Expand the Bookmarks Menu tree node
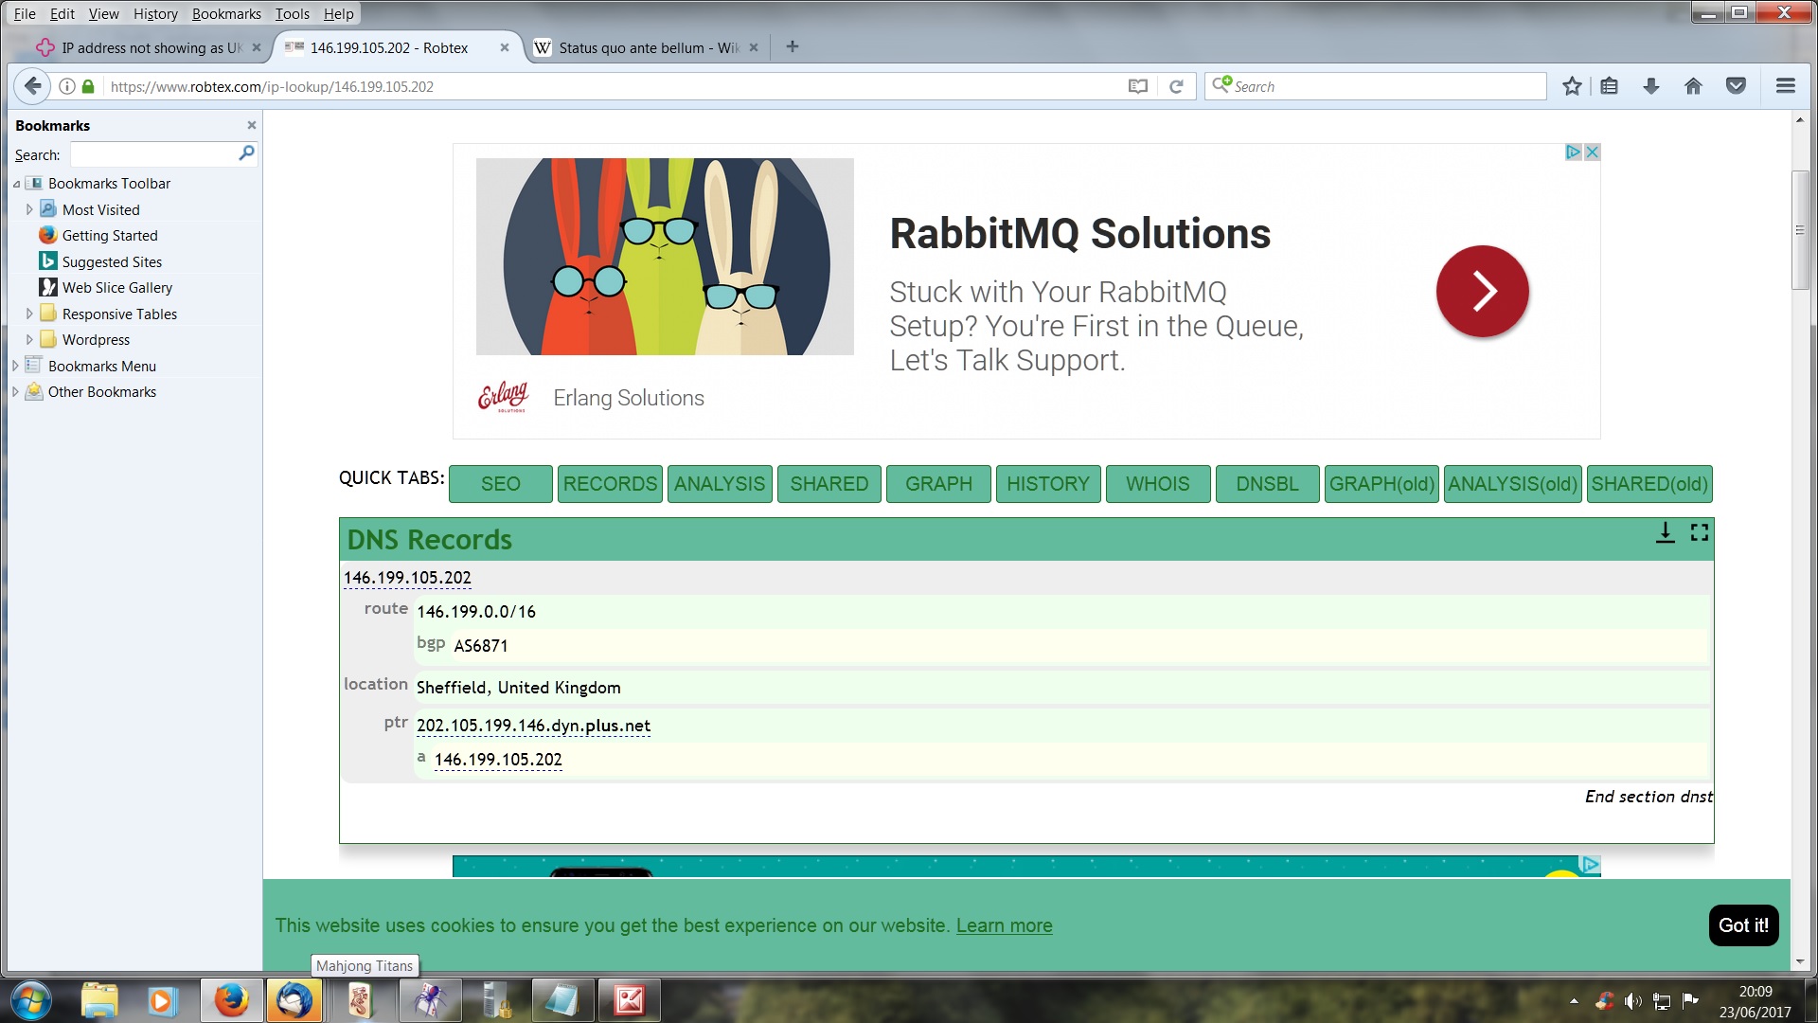The width and height of the screenshot is (1818, 1023). point(15,367)
